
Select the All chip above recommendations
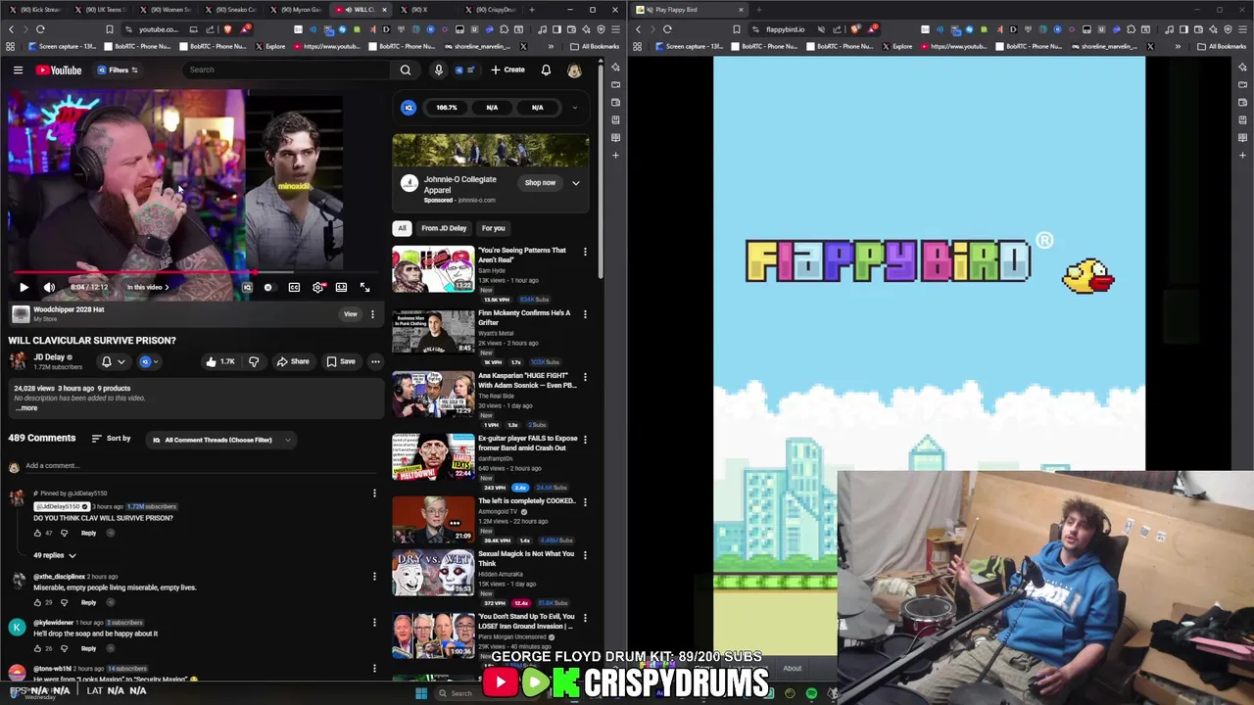[402, 228]
